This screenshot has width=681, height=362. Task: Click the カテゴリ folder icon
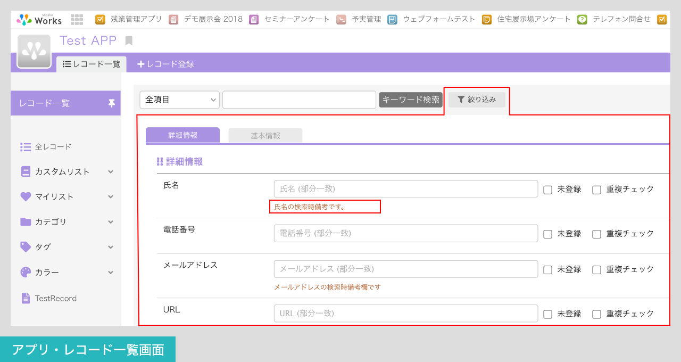[26, 221]
